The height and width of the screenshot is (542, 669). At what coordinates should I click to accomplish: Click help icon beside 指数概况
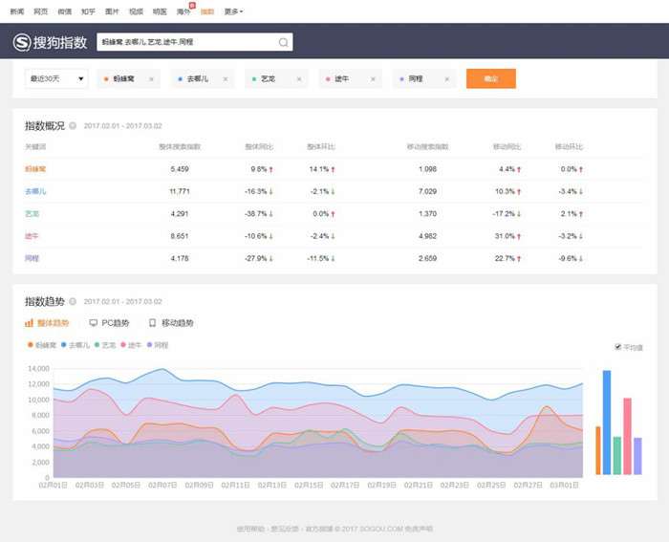pyautogui.click(x=73, y=126)
